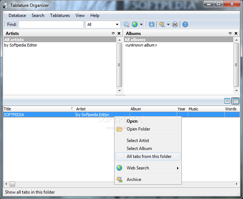The image size is (243, 199).
Task: Choose Select Album in context menu
Action: point(148,149)
